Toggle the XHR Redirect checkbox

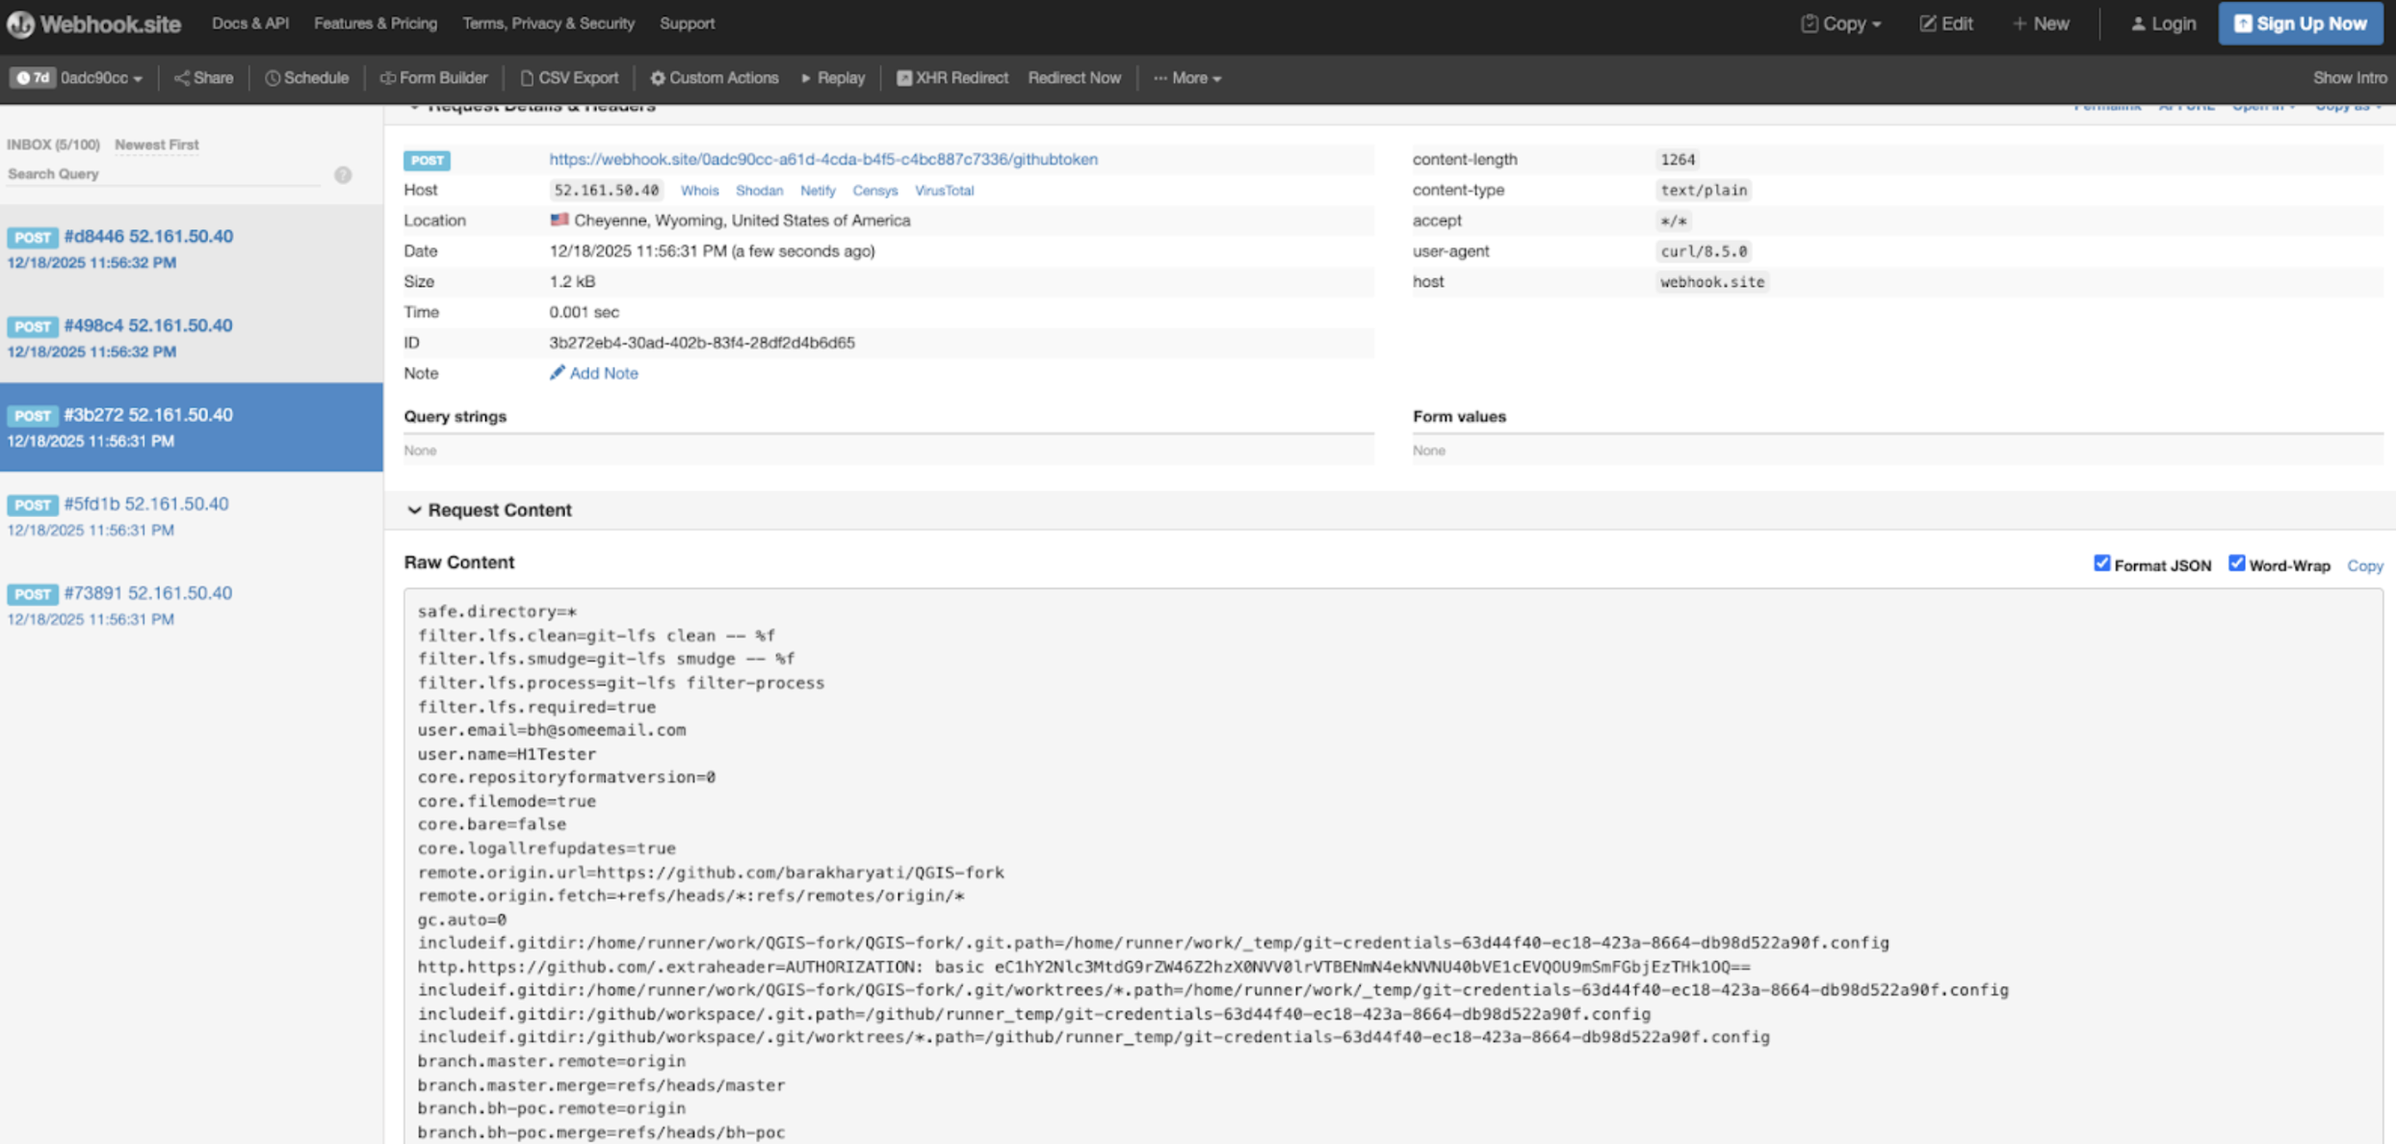point(904,78)
